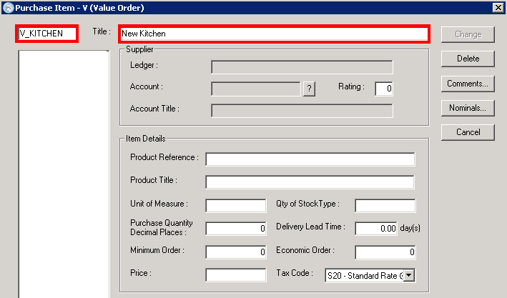Click into the Price field
507x298 pixels.
coord(235,275)
